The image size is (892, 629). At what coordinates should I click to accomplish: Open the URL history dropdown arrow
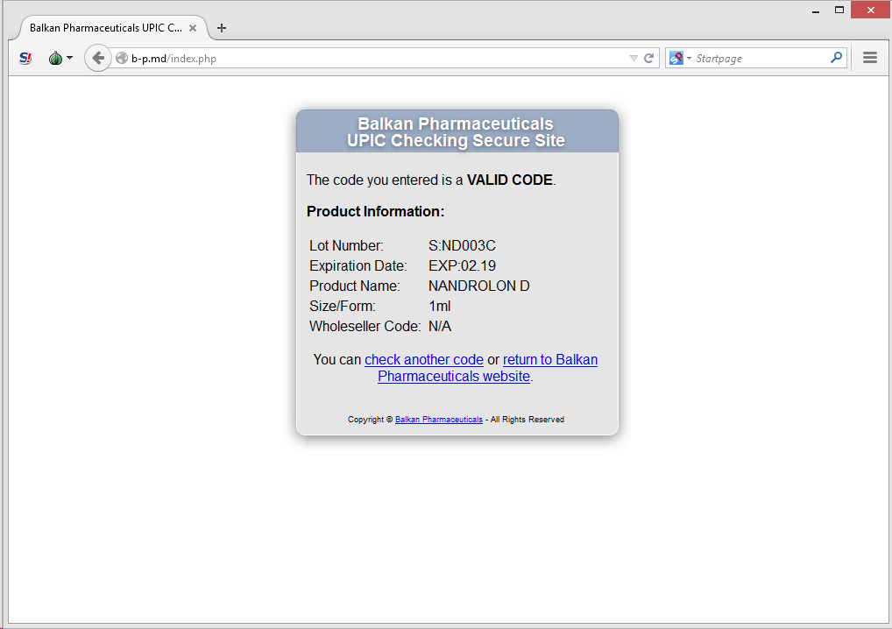(x=634, y=58)
